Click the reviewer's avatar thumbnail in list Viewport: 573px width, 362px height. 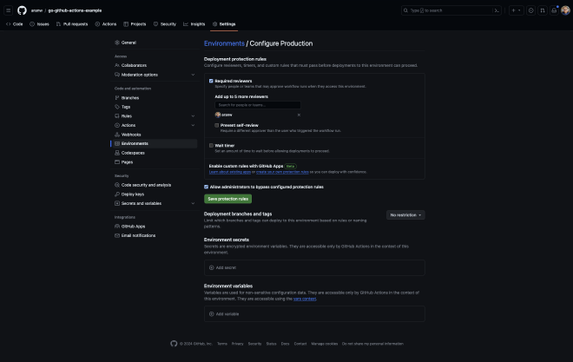pyautogui.click(x=218, y=115)
